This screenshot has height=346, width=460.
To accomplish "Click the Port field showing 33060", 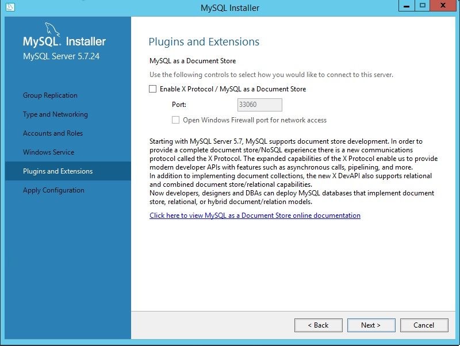I will pos(260,105).
